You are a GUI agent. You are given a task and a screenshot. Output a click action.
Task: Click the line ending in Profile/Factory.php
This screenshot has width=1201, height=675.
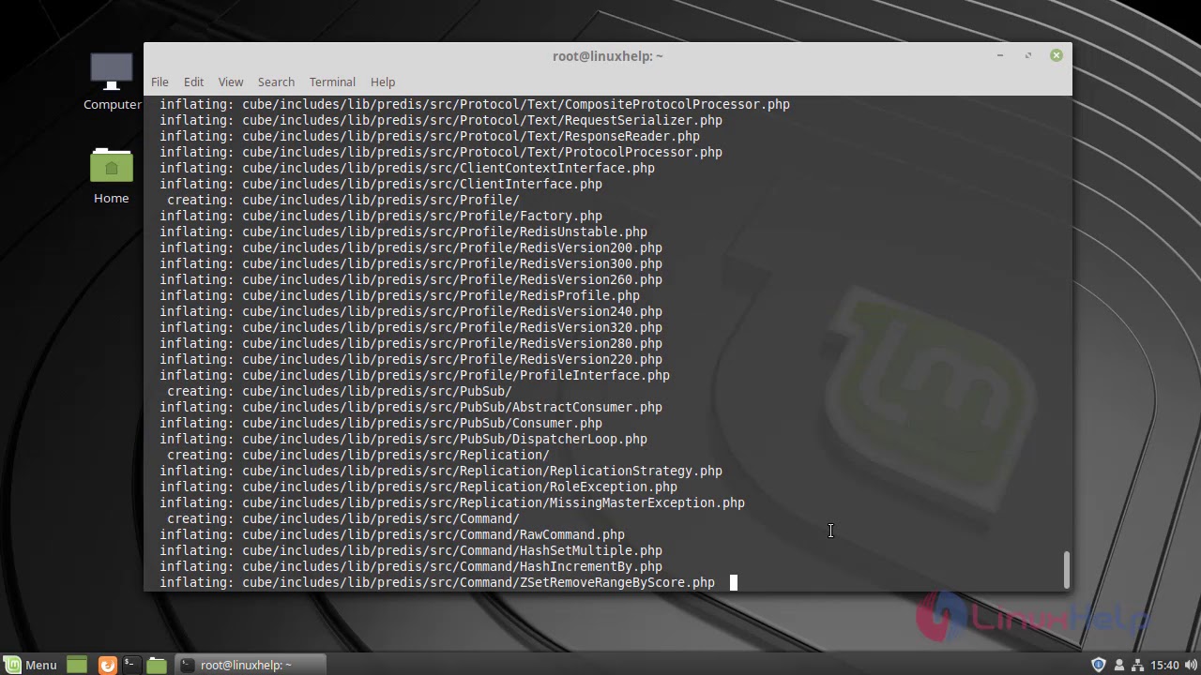tap(381, 216)
